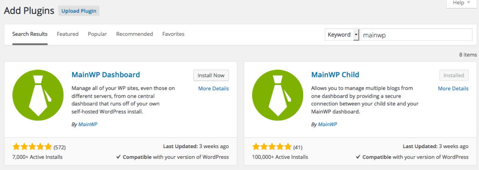Click the MainWP Child tie logo
The width and height of the screenshot is (479, 170).
point(278,95)
